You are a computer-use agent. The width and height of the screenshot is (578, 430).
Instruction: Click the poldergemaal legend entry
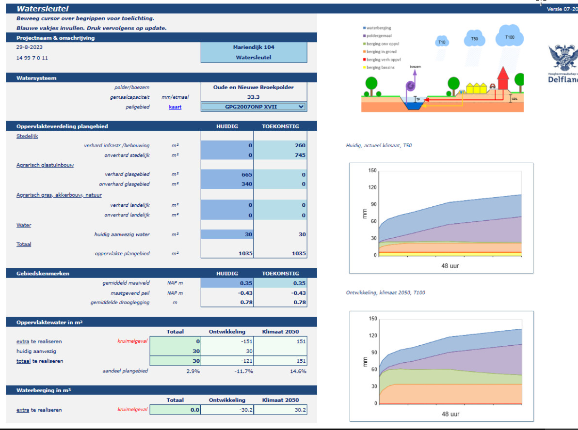click(x=377, y=36)
